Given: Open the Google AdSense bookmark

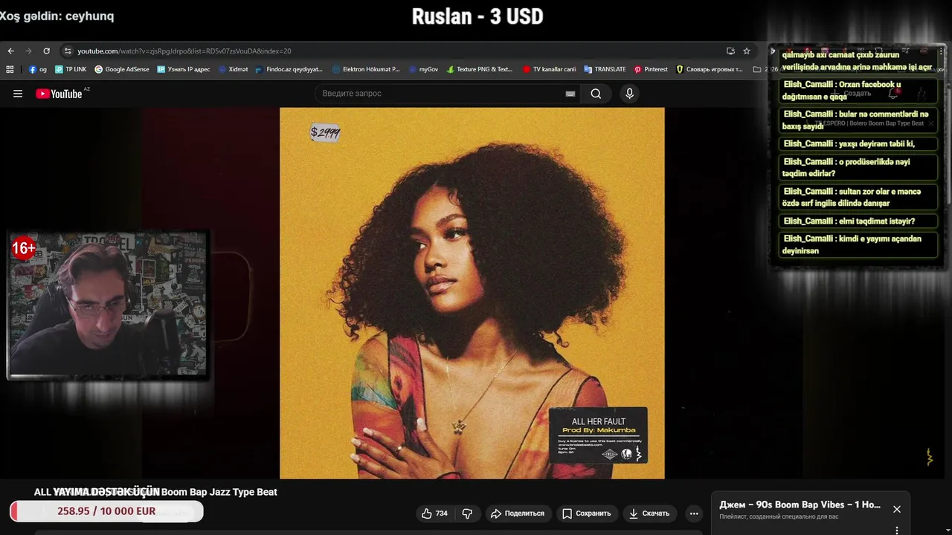Looking at the screenshot, I should (x=122, y=69).
